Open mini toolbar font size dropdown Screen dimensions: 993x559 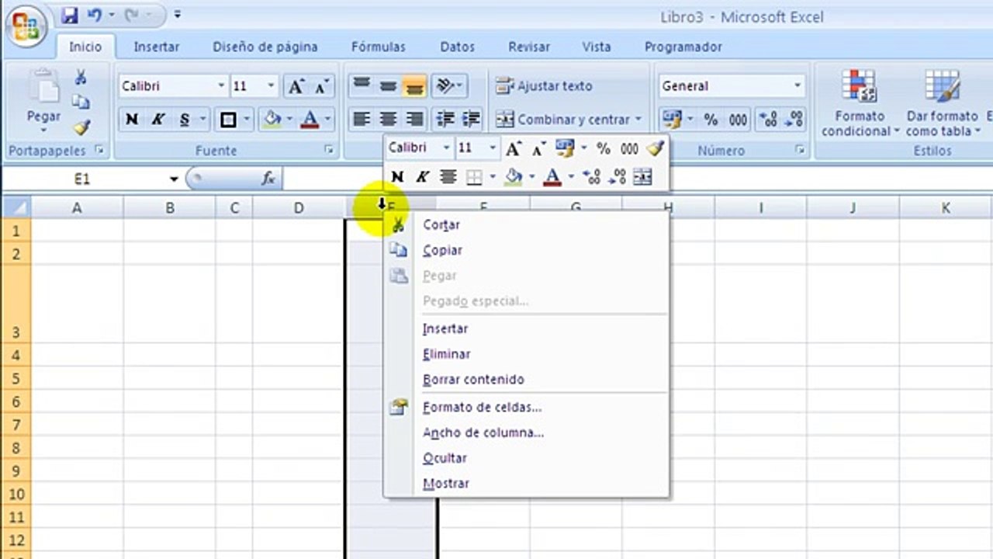pos(493,148)
